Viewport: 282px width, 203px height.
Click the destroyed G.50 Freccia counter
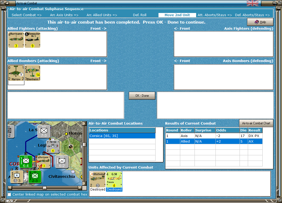(x=114, y=179)
